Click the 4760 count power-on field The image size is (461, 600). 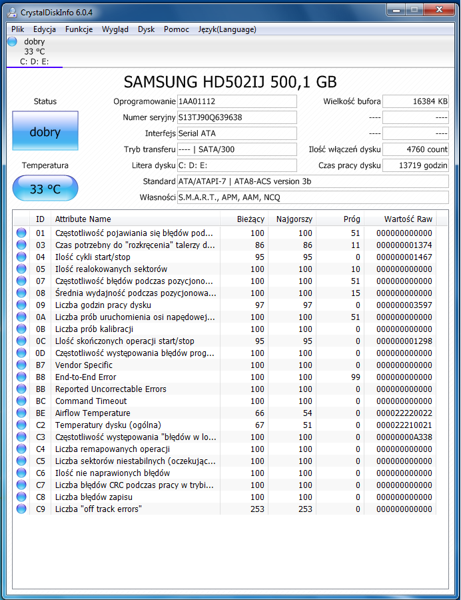(x=416, y=149)
